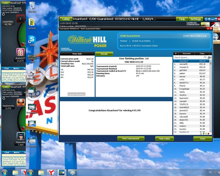Show hidden tray icons arrow
This screenshot has height=176, width=220.
tap(215, 173)
